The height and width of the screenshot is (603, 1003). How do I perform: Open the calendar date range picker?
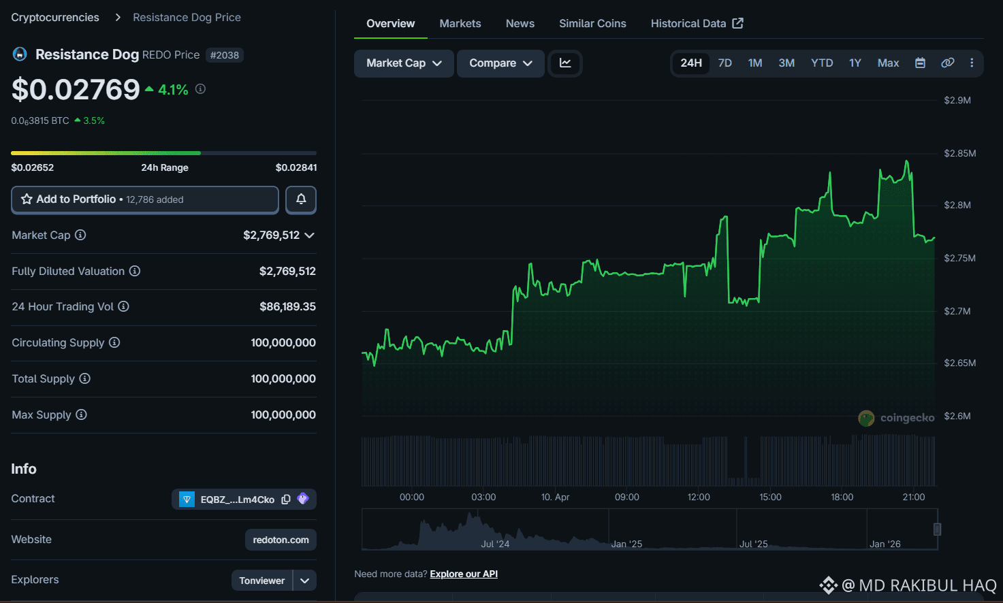point(920,63)
